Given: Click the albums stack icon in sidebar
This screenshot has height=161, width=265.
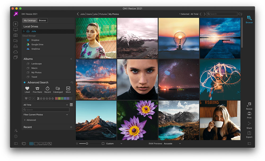Looking at the screenshot, I should [16, 57].
